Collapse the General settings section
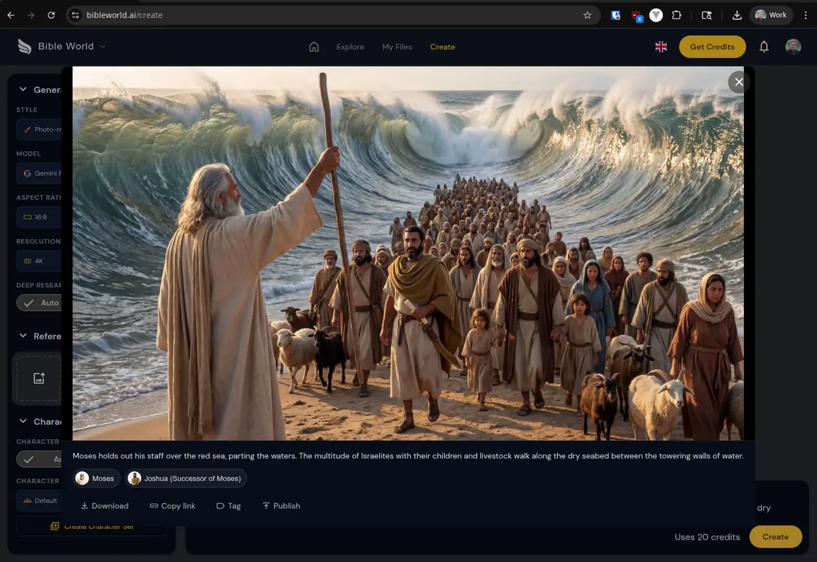 tap(23, 90)
